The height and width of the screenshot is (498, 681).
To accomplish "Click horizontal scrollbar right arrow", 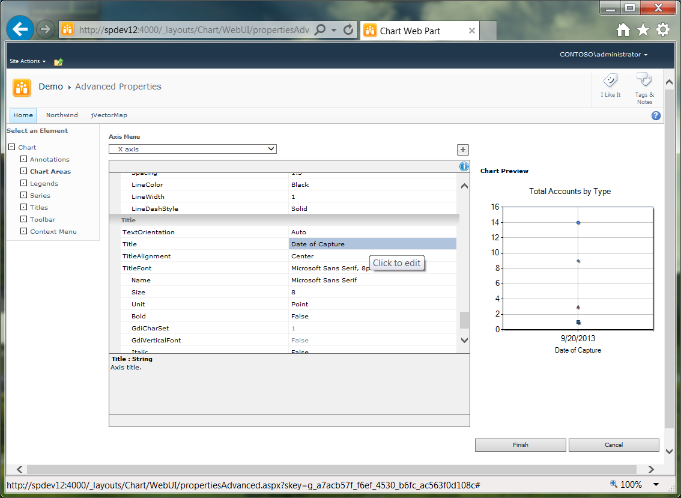I will pos(650,469).
